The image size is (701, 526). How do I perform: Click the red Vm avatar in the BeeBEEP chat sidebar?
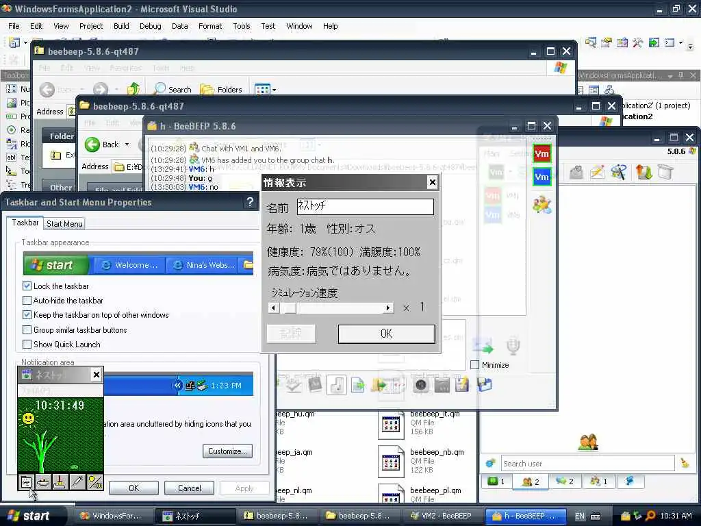[x=542, y=154]
